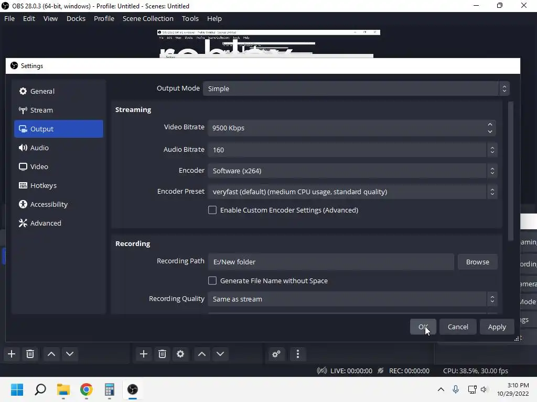Screen dimensions: 537x402
Task: Click the REC recording status icon
Action: click(x=381, y=371)
